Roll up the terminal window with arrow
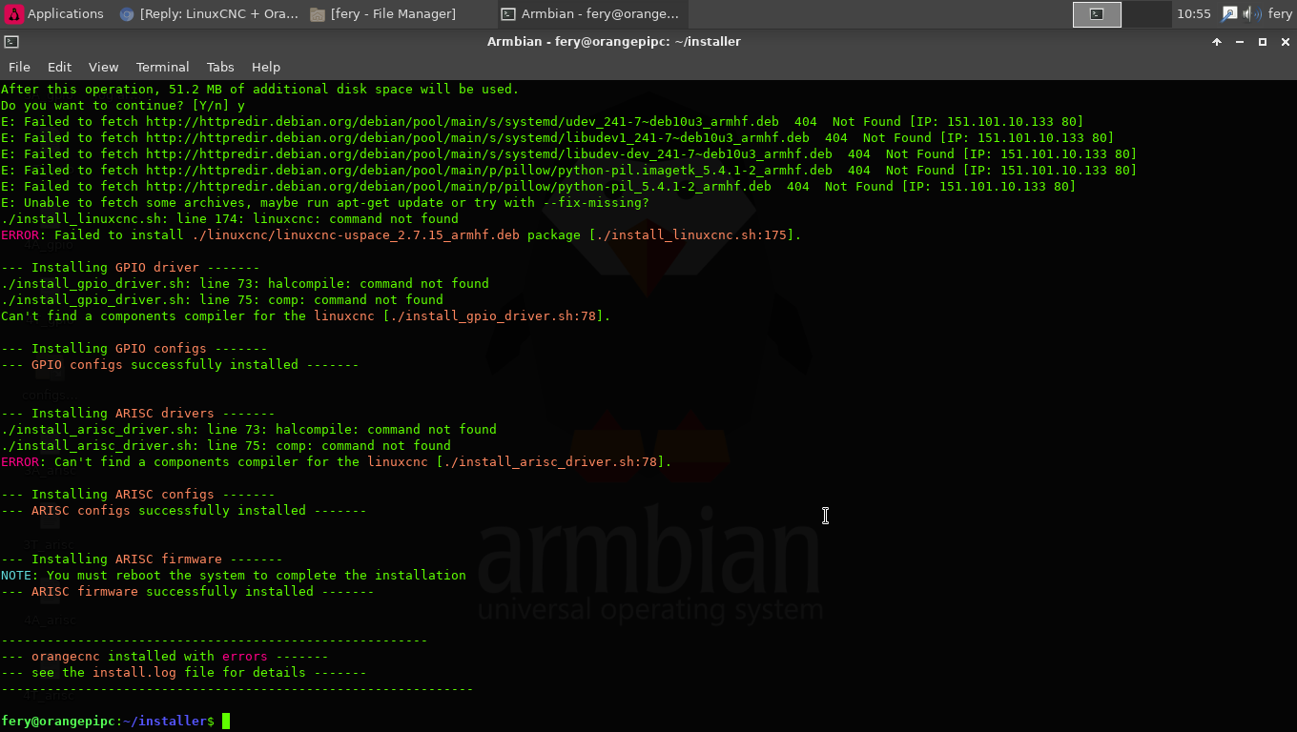 (1217, 42)
